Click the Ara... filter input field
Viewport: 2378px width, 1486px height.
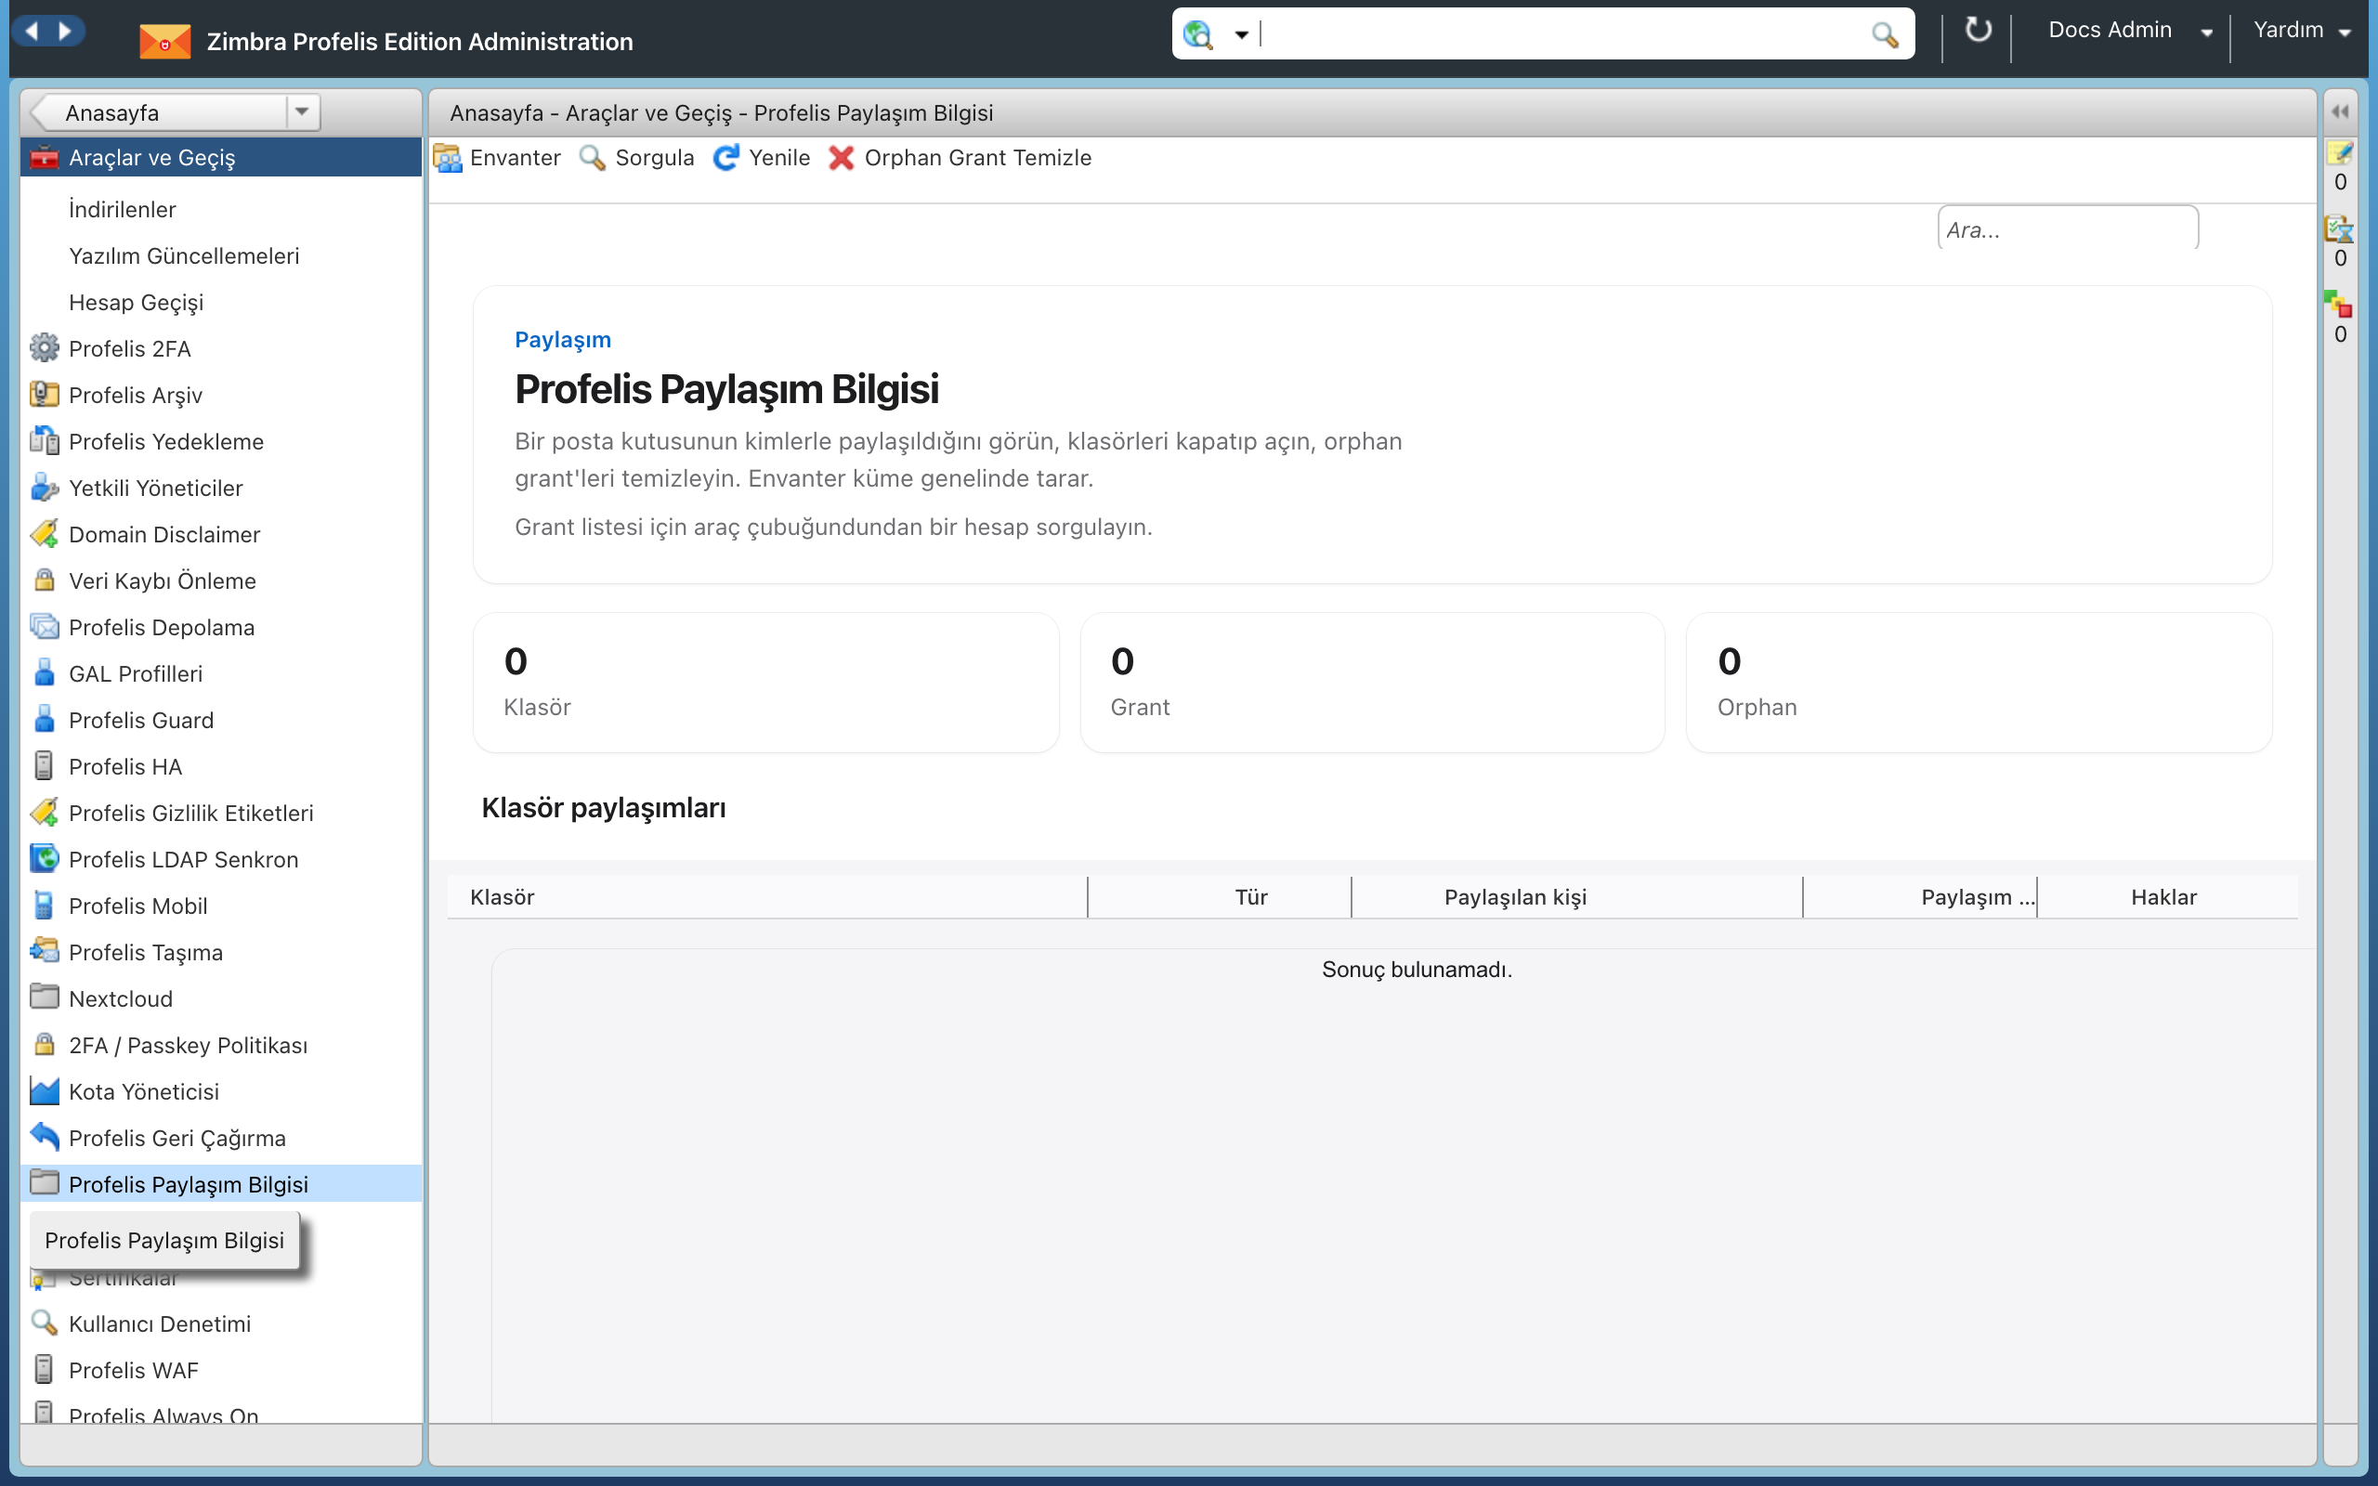[2068, 229]
